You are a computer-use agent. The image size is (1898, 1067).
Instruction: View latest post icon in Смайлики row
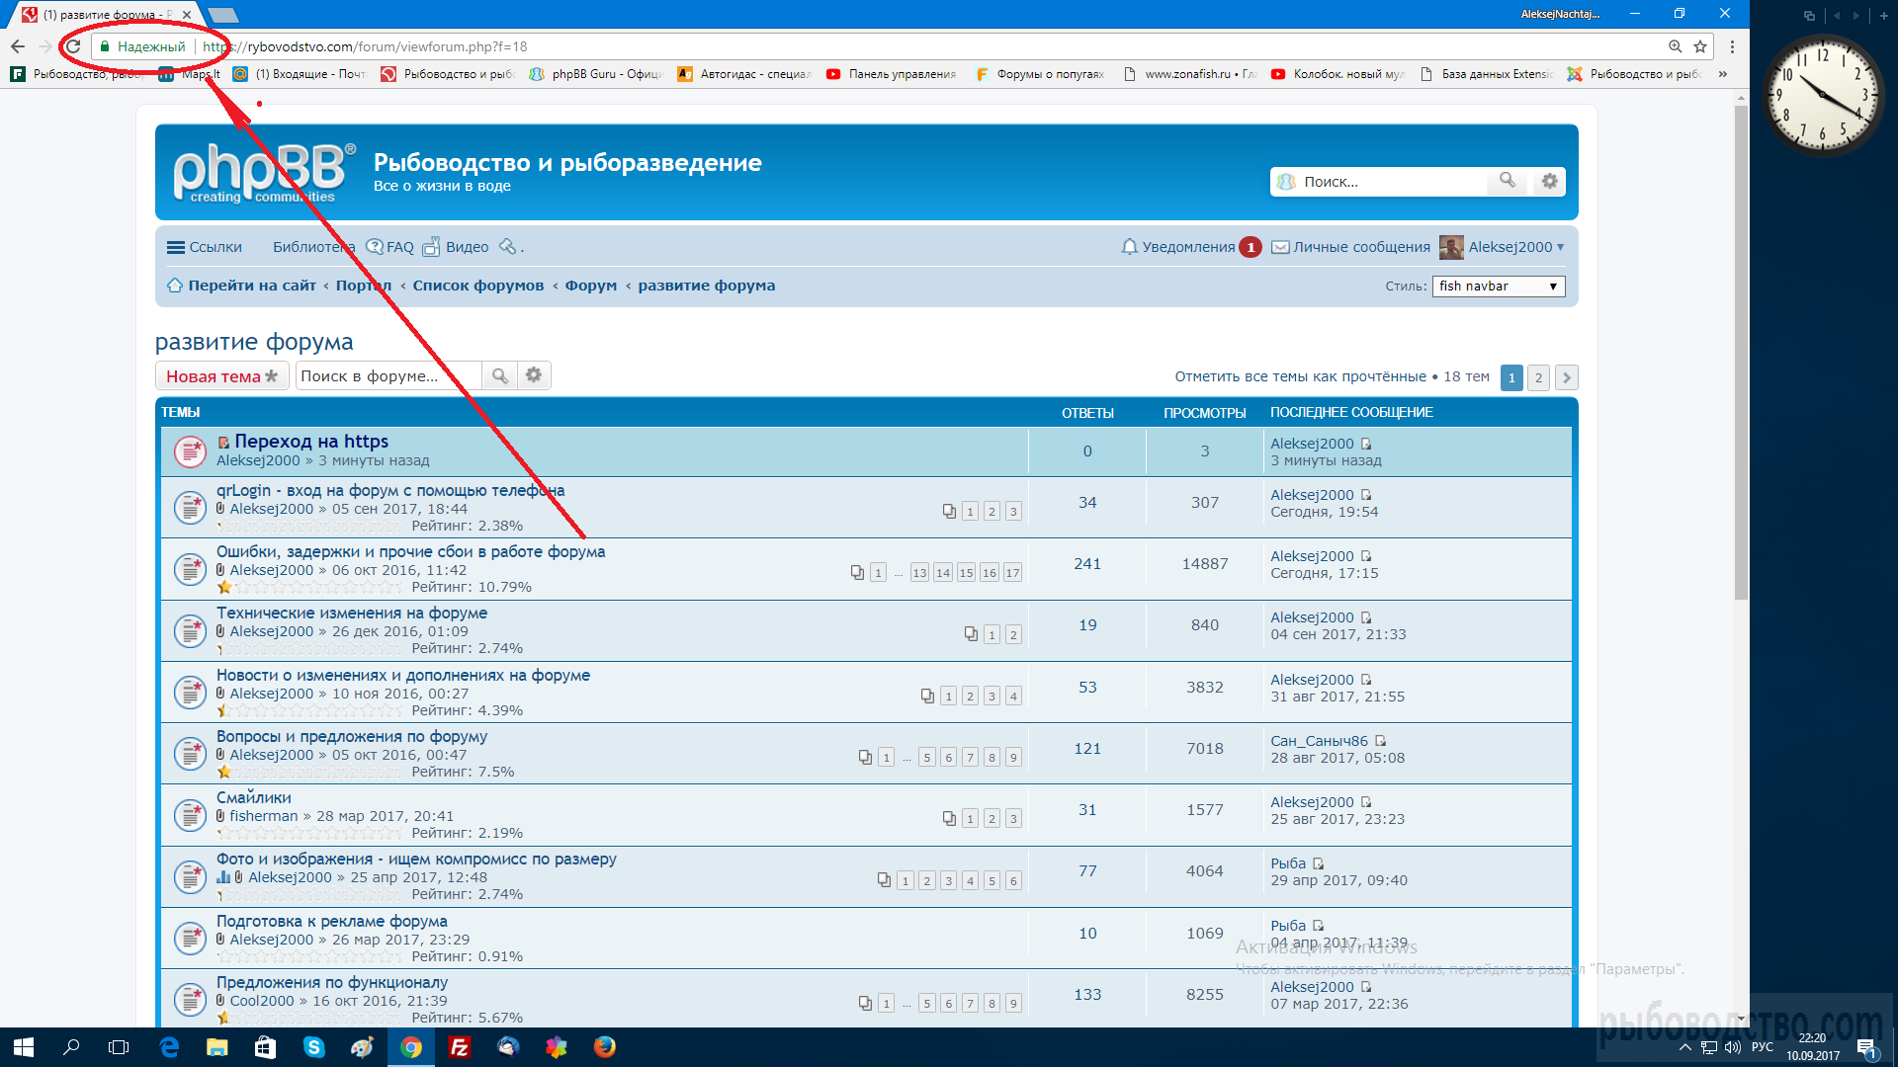pos(1366,802)
